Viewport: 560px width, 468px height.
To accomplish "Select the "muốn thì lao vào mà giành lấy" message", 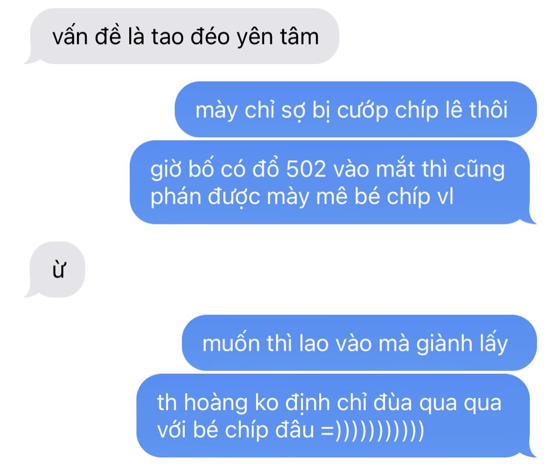I will click(x=359, y=343).
